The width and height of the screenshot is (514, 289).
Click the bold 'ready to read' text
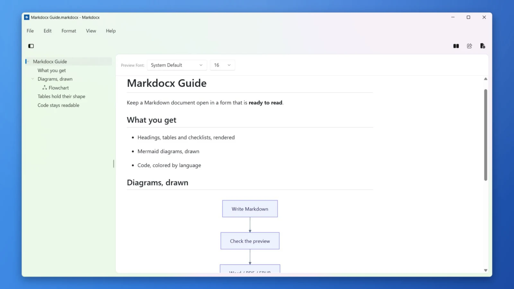pyautogui.click(x=265, y=103)
